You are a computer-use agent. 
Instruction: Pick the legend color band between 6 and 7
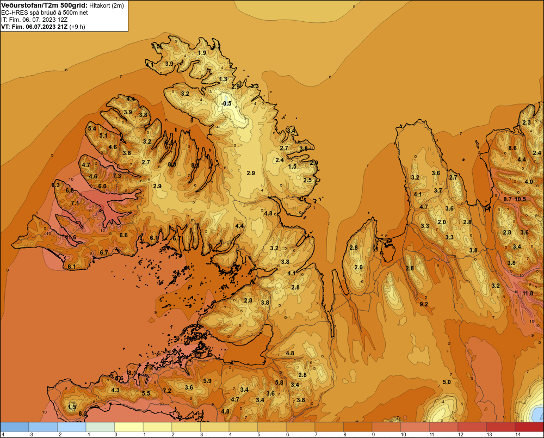300,427
